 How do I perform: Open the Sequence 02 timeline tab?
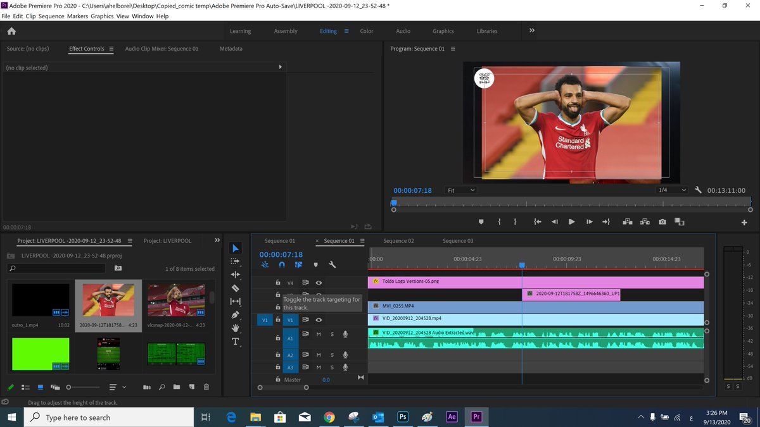[x=398, y=241]
